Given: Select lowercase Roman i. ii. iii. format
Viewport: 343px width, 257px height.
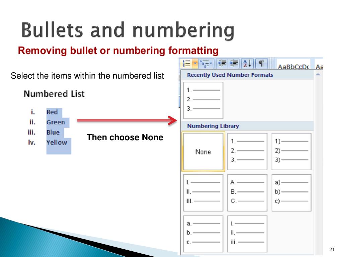Looking at the screenshot, I should (248, 234).
